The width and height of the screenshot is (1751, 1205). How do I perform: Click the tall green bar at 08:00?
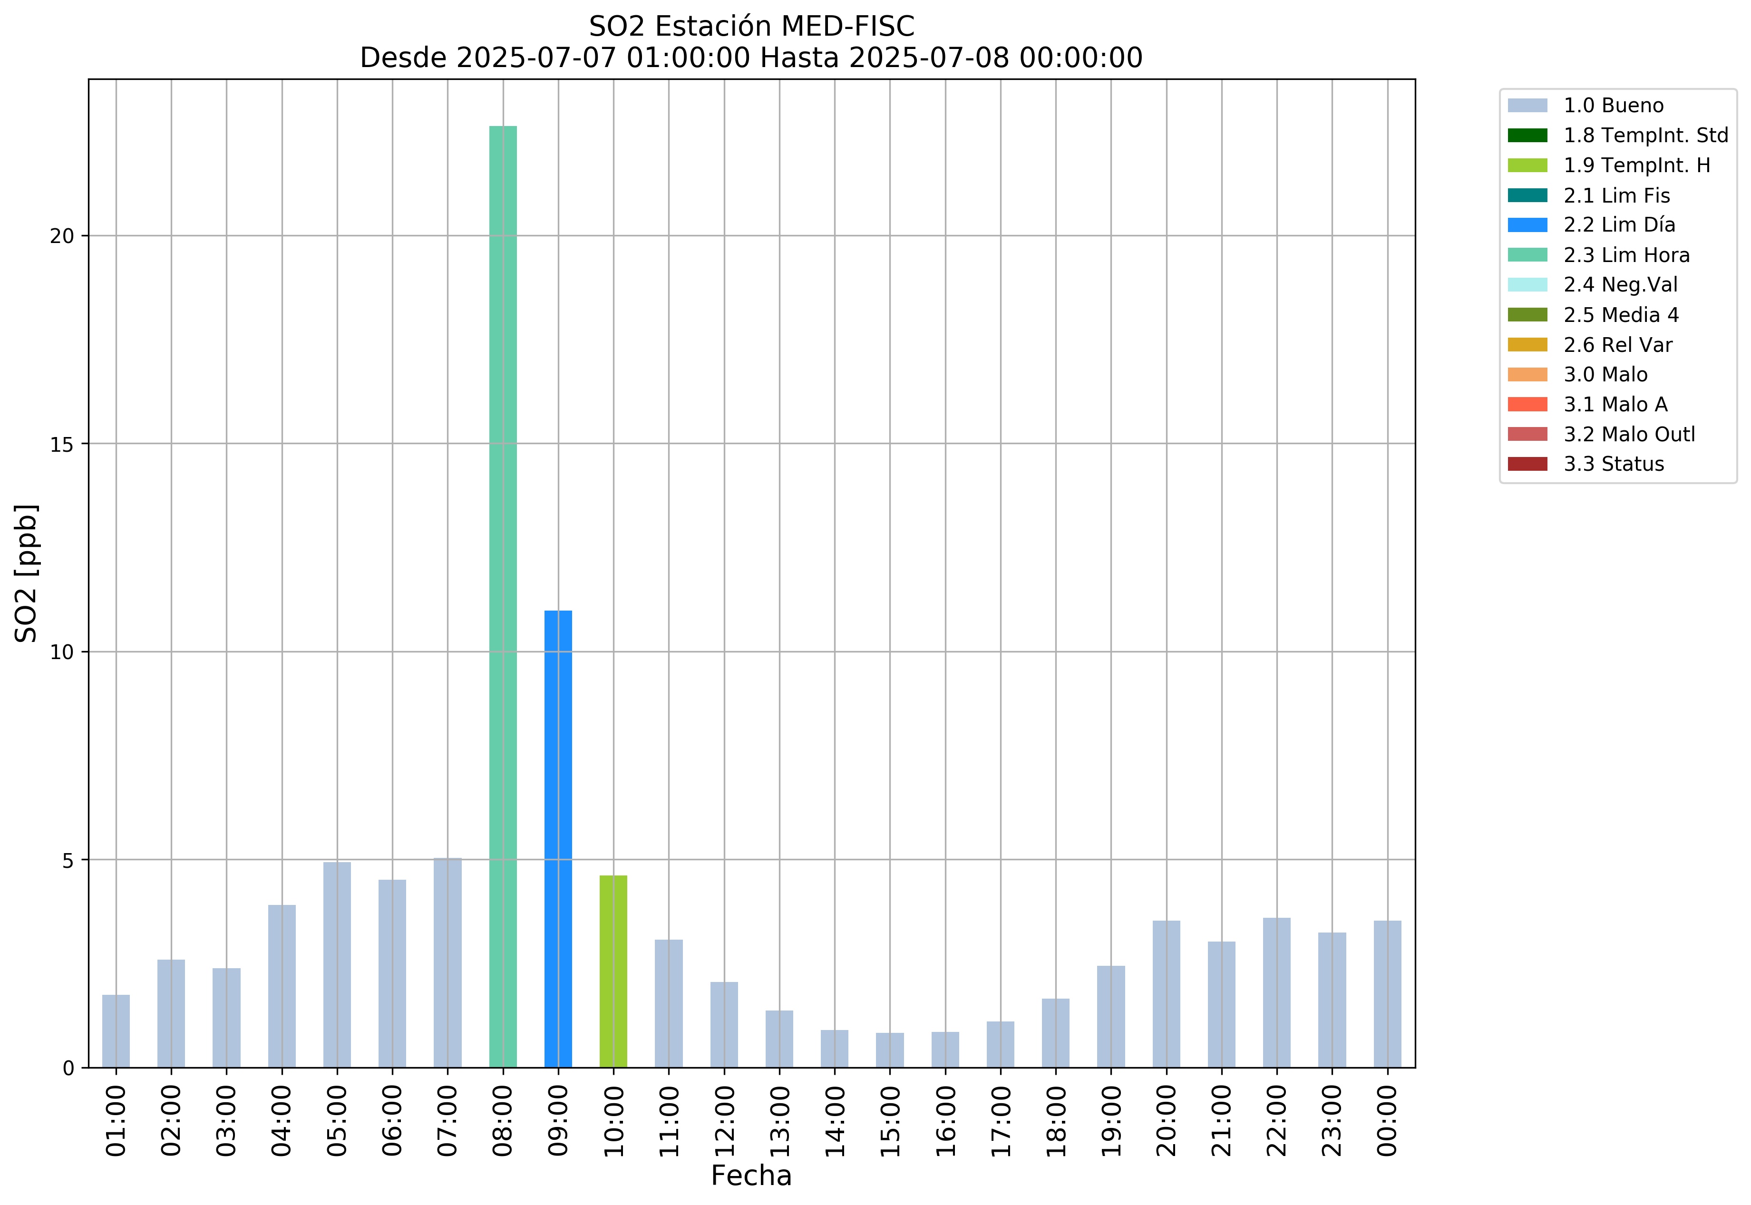pos(503,596)
